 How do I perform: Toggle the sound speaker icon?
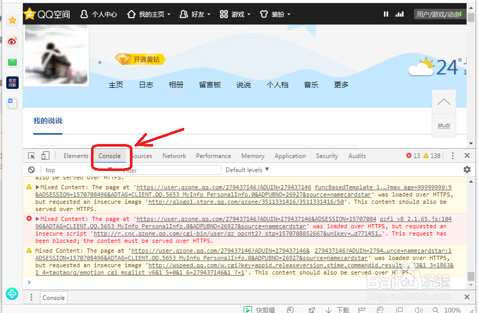tap(419, 310)
